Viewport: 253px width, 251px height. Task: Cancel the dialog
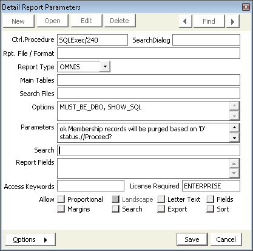point(226,239)
